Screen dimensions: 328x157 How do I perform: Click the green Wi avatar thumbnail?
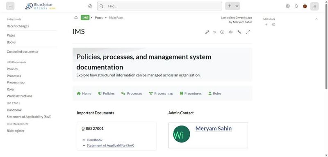[182, 134]
